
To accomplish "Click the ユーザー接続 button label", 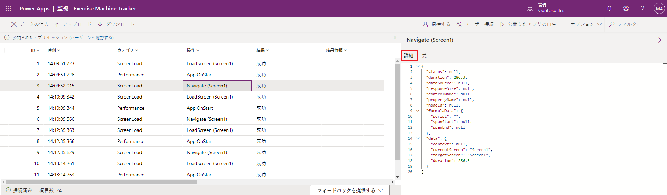I will pos(480,24).
